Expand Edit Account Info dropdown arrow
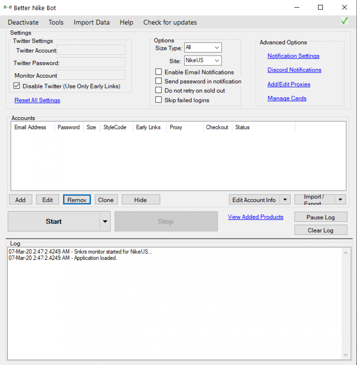 pyautogui.click(x=285, y=200)
